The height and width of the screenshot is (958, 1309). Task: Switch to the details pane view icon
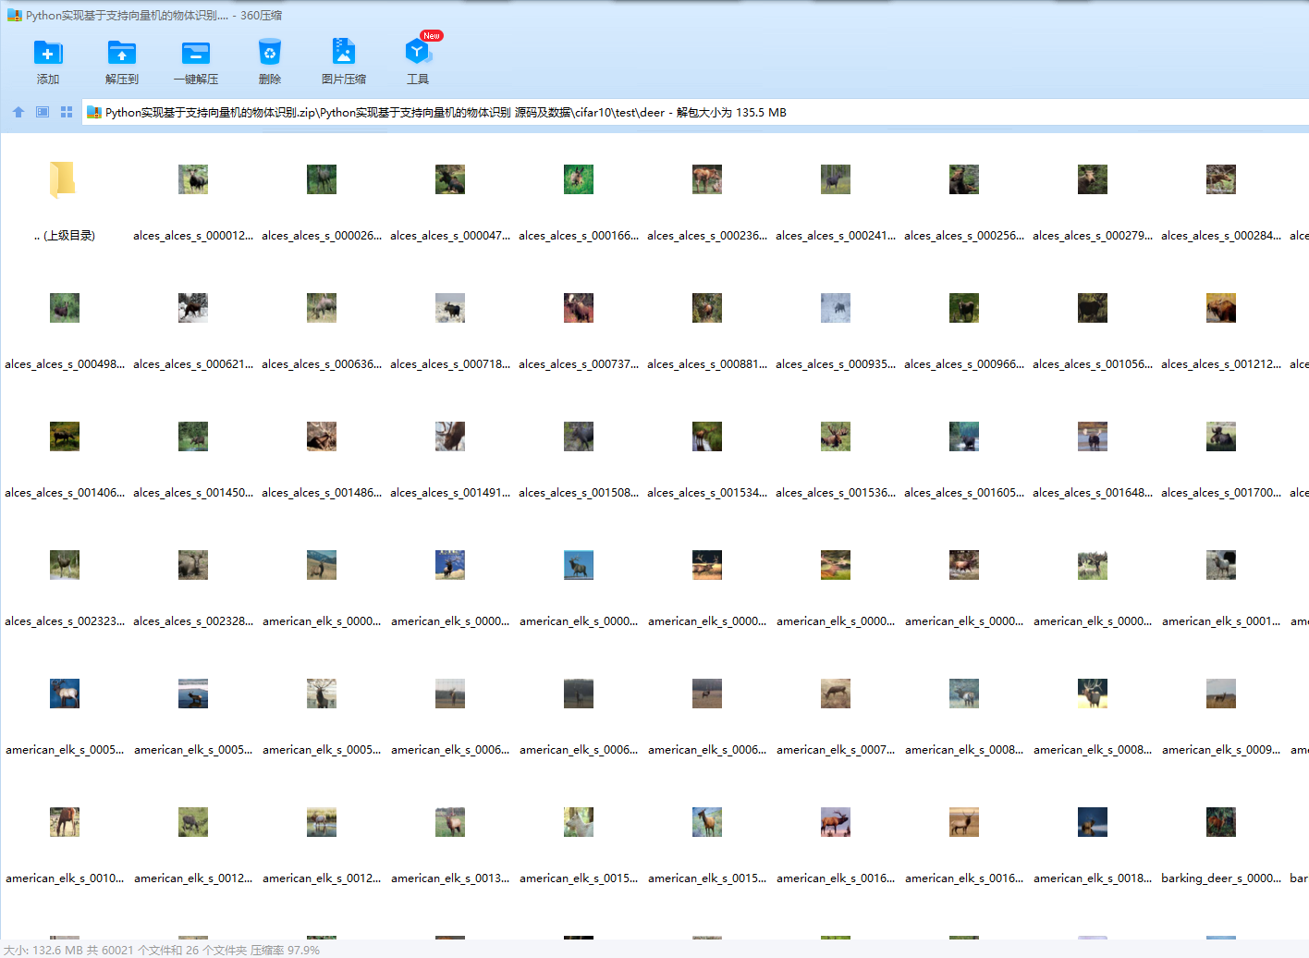coord(43,112)
